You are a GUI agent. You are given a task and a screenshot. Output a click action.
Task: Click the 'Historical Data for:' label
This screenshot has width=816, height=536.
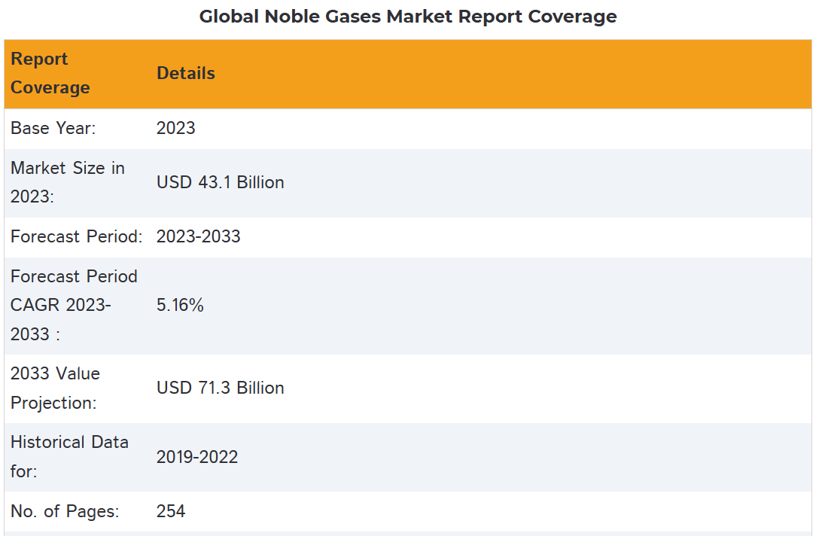[69, 457]
